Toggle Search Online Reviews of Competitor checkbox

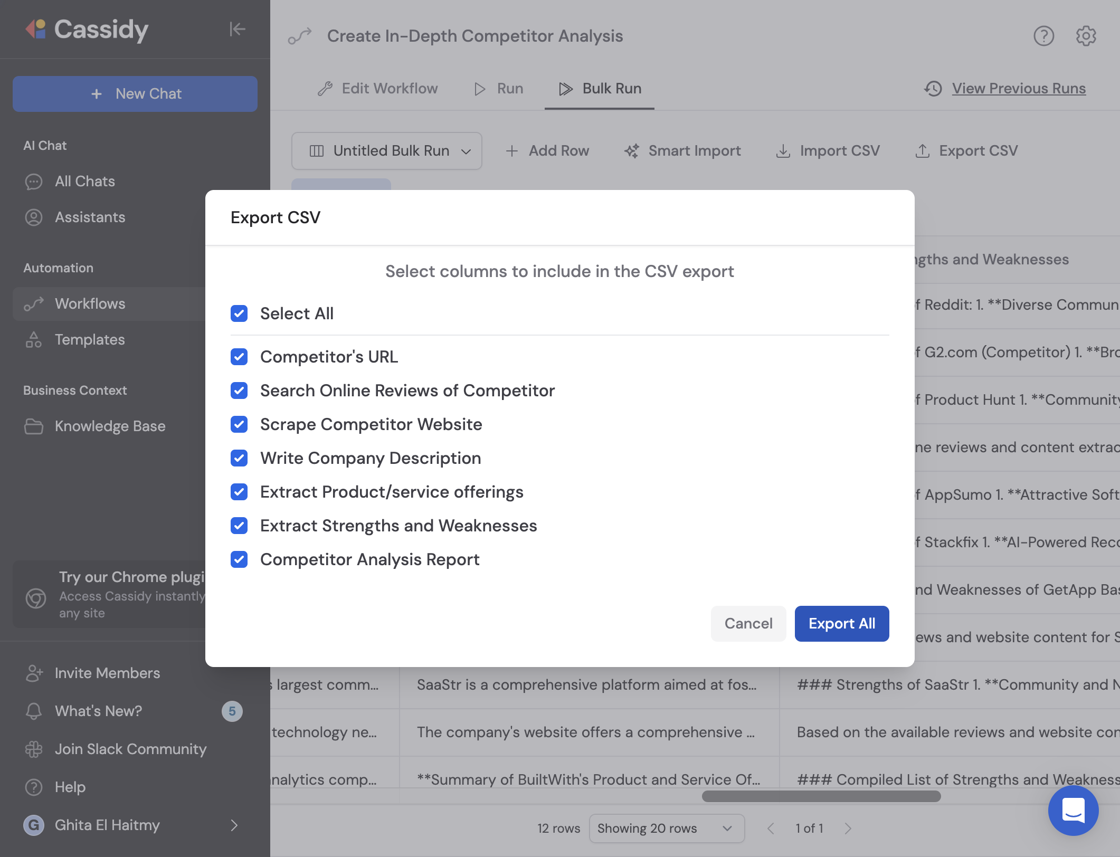tap(239, 391)
